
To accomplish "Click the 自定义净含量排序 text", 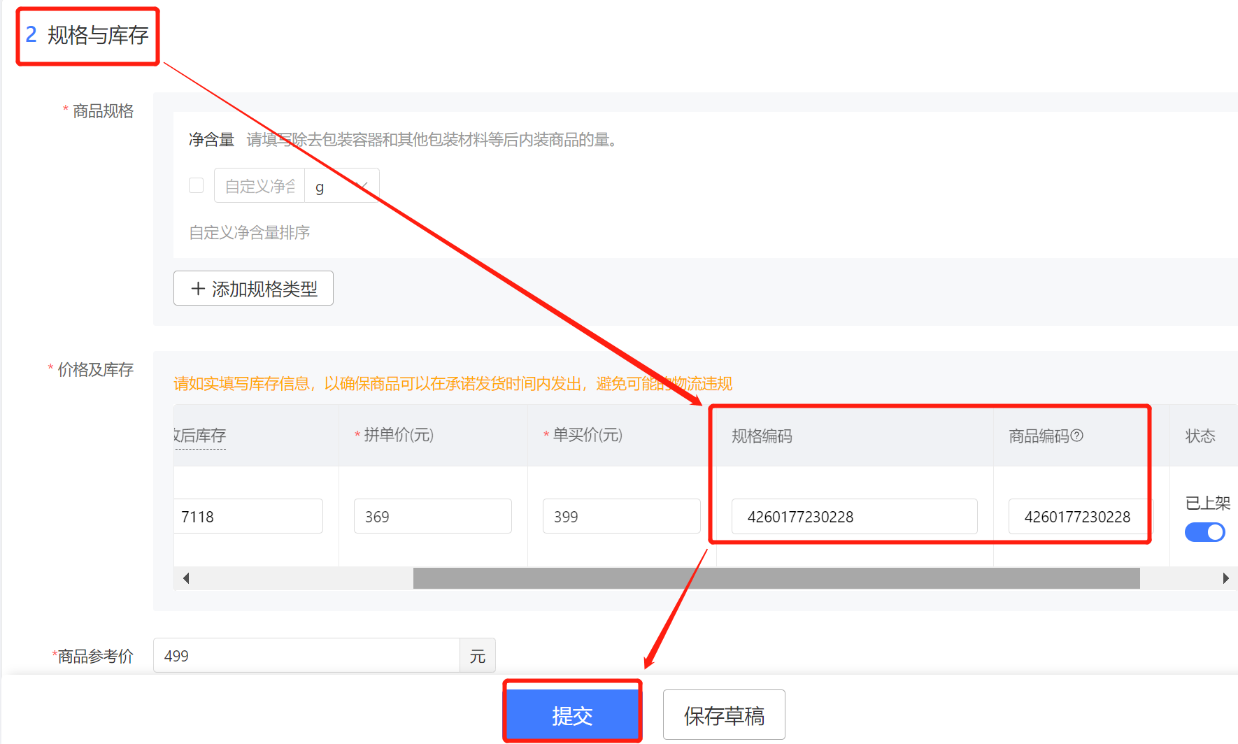I will [x=250, y=232].
